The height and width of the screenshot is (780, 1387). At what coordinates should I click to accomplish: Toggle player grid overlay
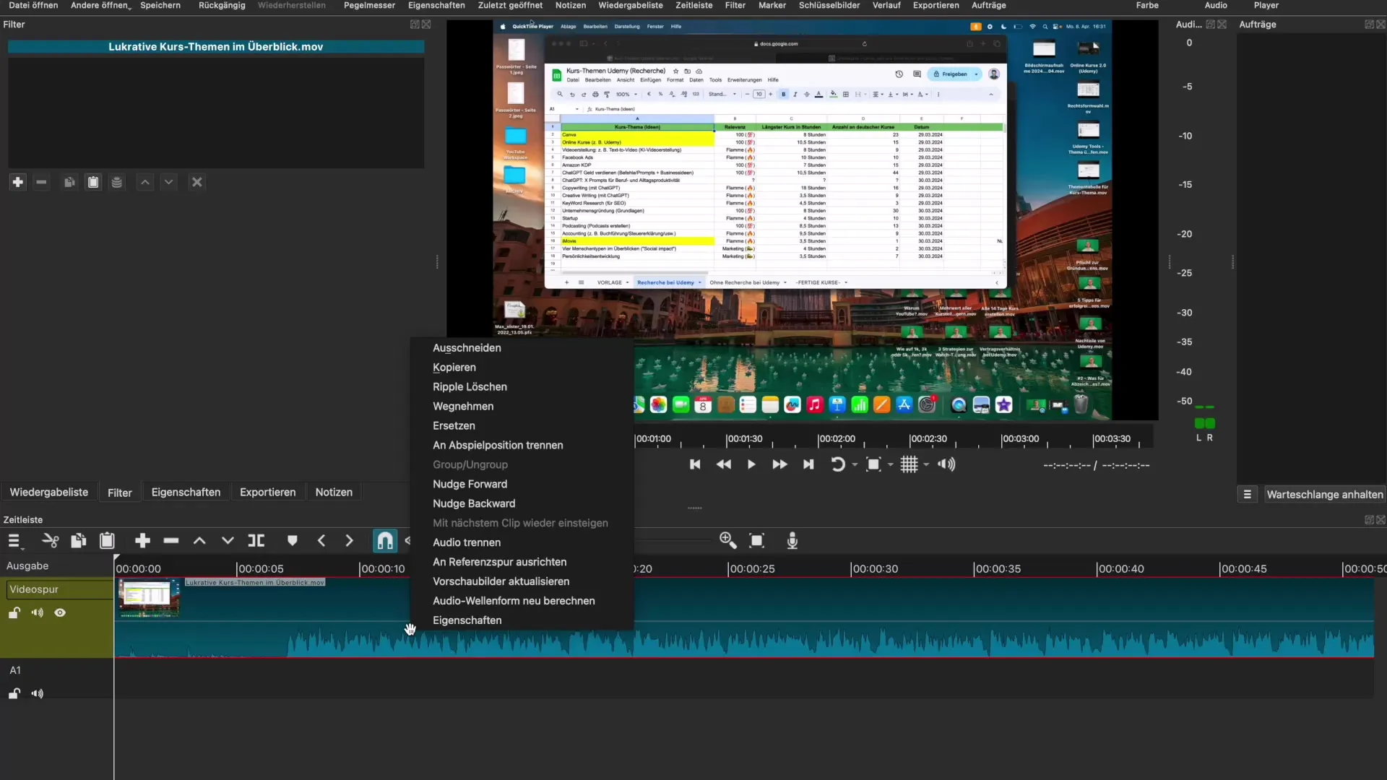[x=909, y=464]
